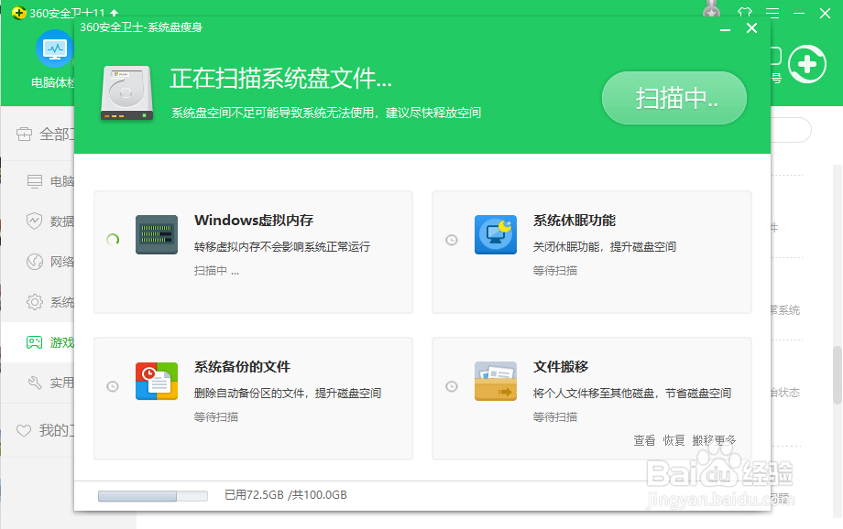843x529 pixels.
Task: Click the 扫描中 scan button
Action: point(674,98)
